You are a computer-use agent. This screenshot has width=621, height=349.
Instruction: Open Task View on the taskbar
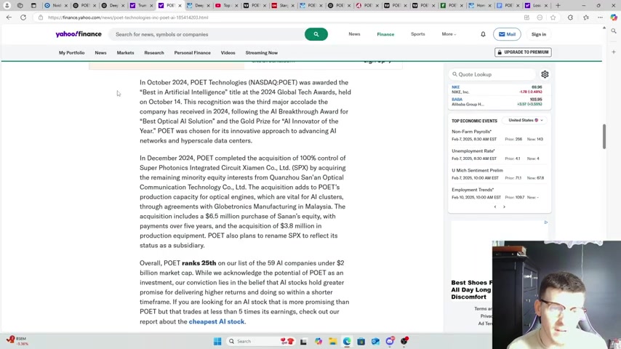pyautogui.click(x=303, y=341)
